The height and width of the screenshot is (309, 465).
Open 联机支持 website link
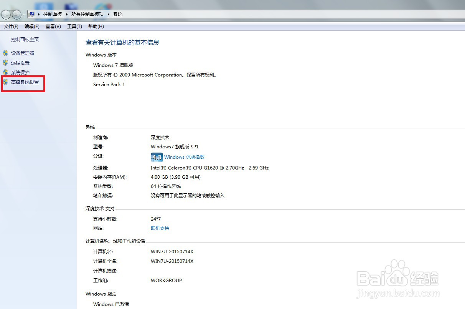click(x=160, y=228)
